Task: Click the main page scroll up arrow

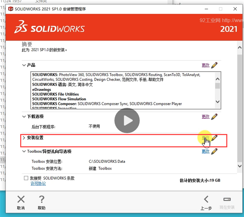Action: click(240, 48)
